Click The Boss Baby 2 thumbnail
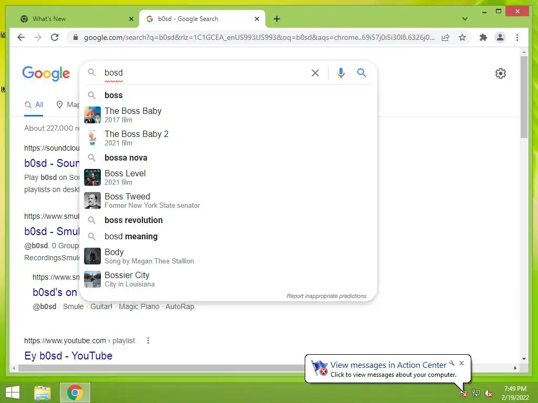538x403 pixels. click(x=92, y=138)
